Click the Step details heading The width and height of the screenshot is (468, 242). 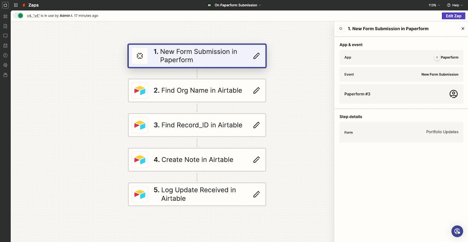point(351,117)
